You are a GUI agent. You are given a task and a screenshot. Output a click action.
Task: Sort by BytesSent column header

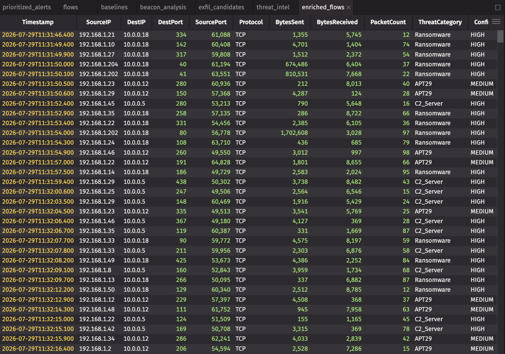tap(289, 22)
